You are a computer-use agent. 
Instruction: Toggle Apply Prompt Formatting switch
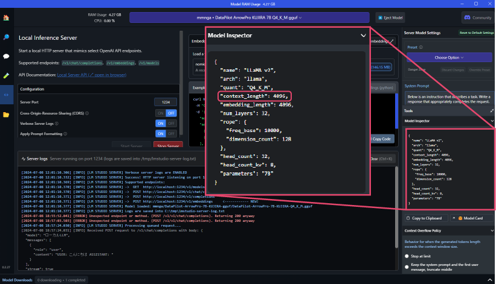(166, 134)
